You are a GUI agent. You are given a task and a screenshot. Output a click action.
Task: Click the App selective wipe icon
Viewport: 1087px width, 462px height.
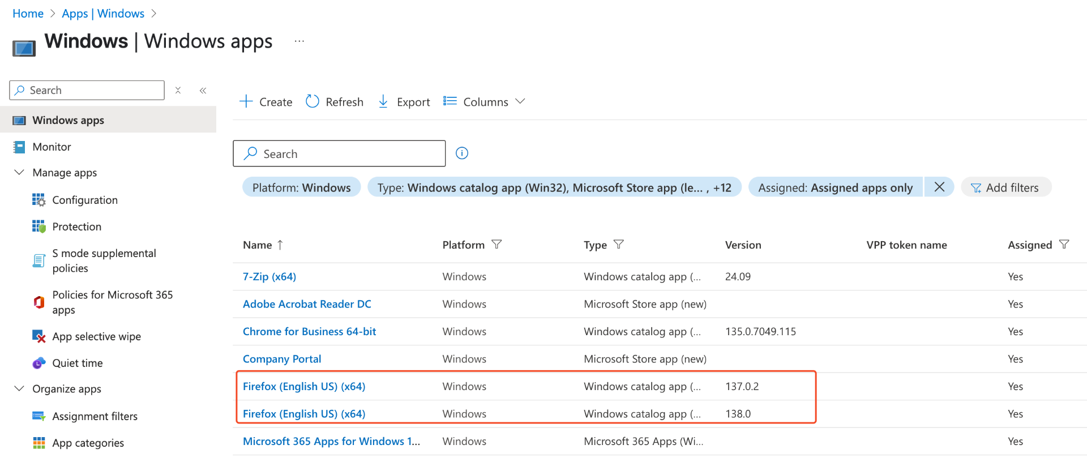[38, 336]
